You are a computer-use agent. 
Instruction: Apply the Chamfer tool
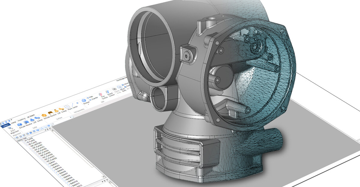pyautogui.click(x=93, y=99)
